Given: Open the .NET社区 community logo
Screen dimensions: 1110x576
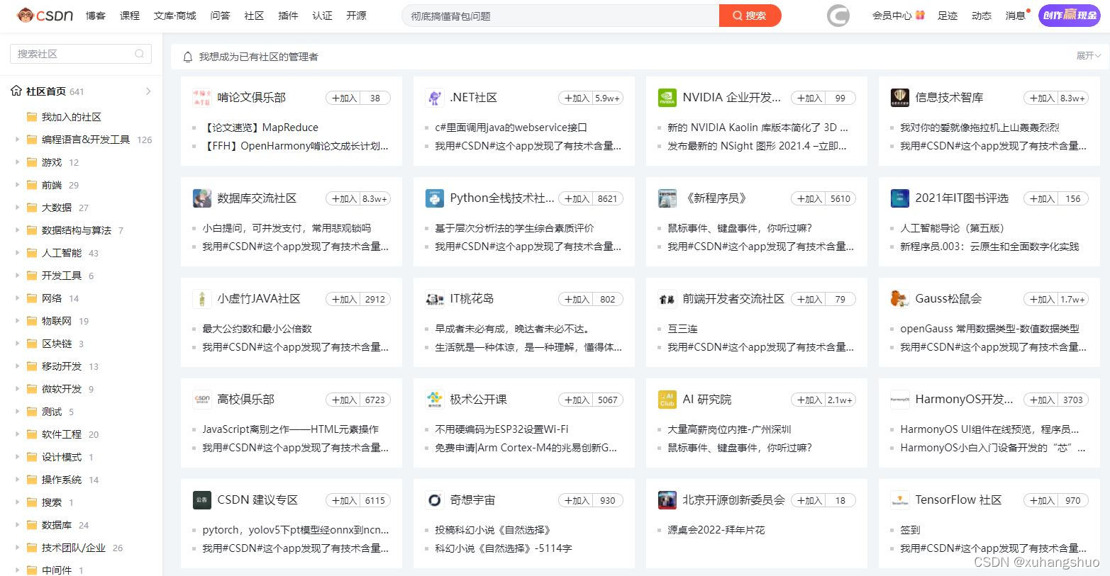Looking at the screenshot, I should [x=435, y=98].
